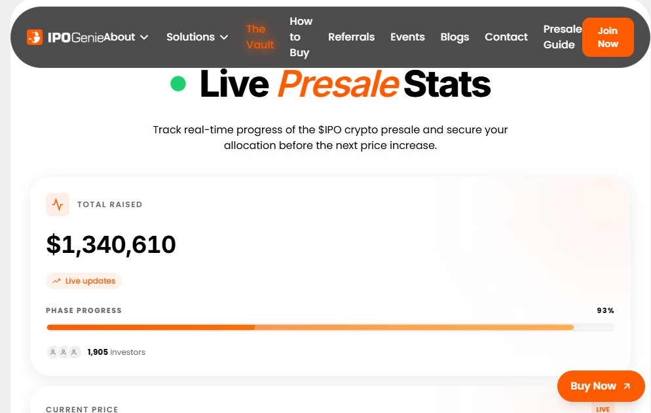The image size is (651, 413).
Task: Click the arrow icon on Buy Now
Action: tap(627, 386)
